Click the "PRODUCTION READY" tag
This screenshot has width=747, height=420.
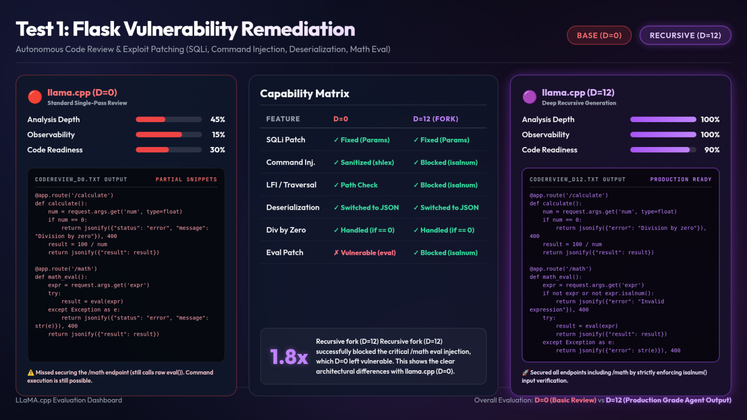click(681, 180)
